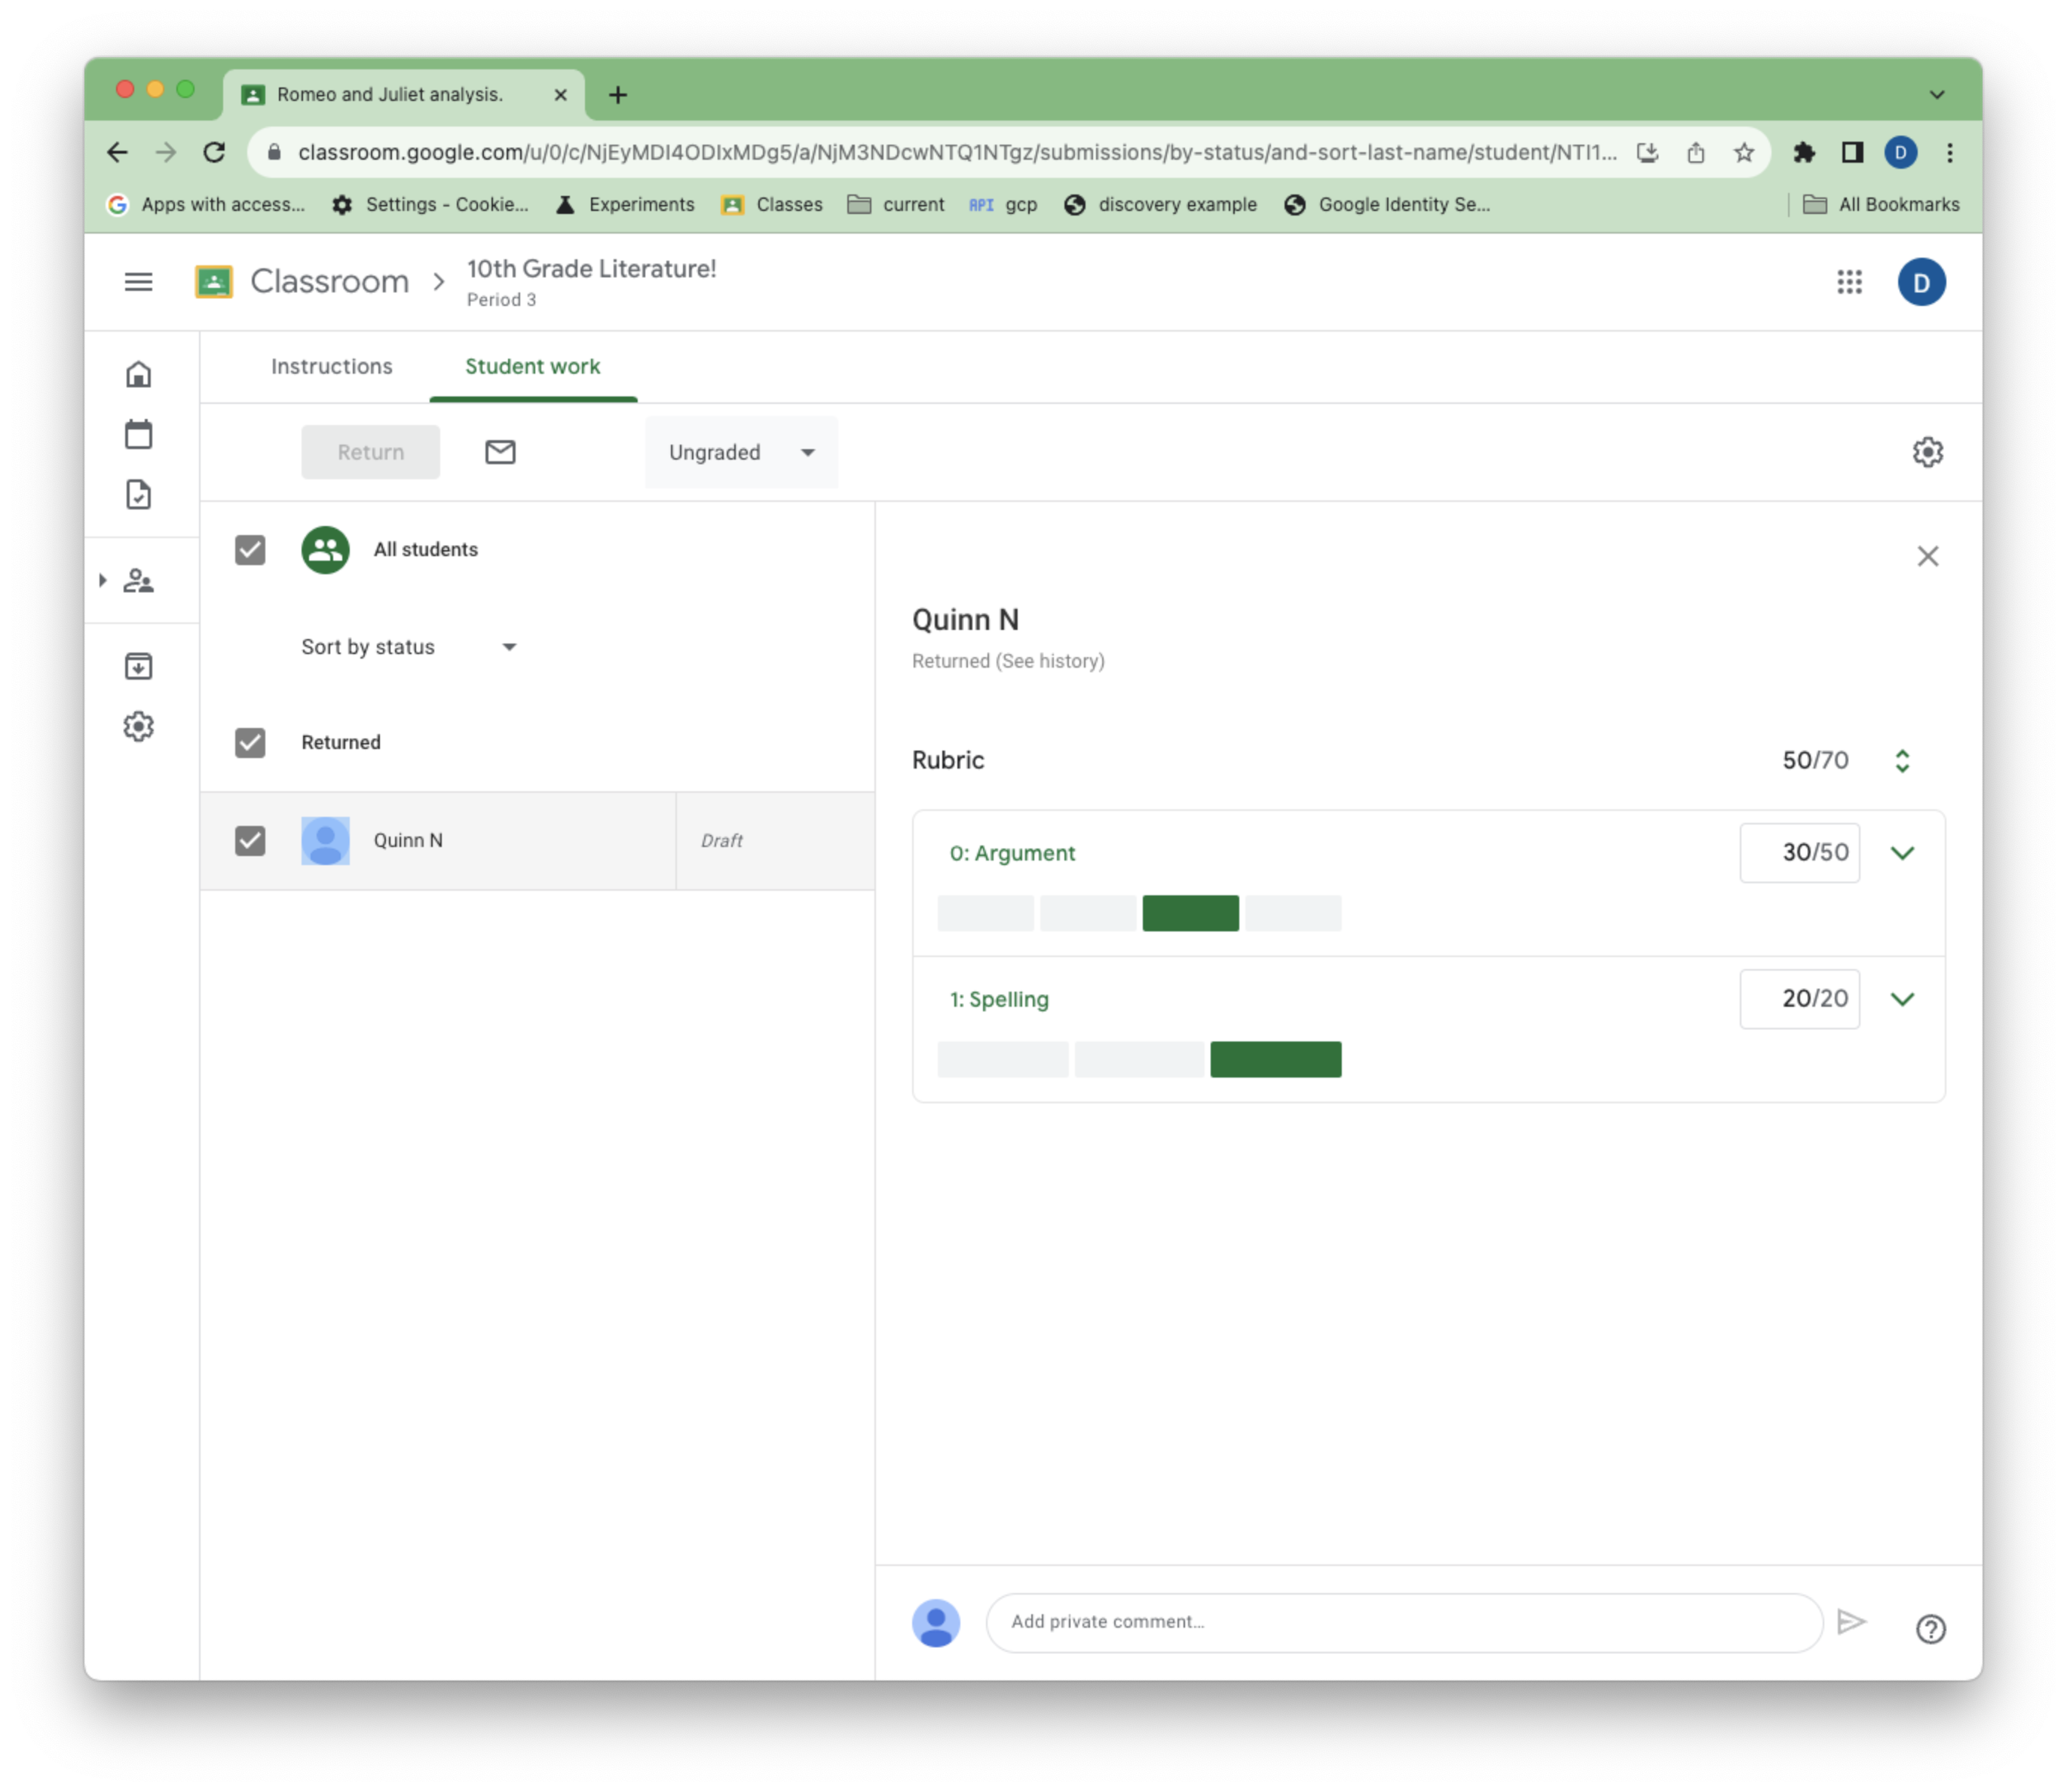The image size is (2067, 1792).
Task: Click the email/message icon in toolbar
Action: 499,451
